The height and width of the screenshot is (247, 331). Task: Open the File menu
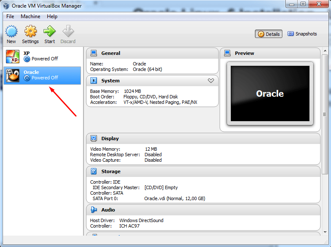pyautogui.click(x=10, y=16)
